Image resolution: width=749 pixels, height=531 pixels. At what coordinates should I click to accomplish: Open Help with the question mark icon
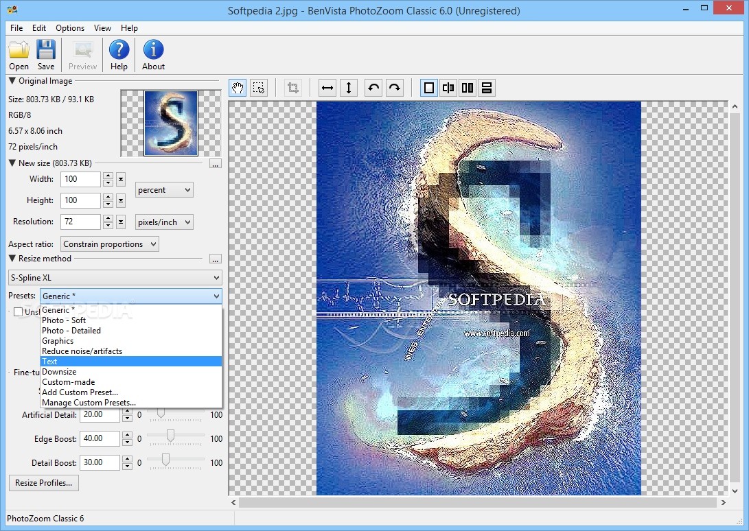pos(119,49)
